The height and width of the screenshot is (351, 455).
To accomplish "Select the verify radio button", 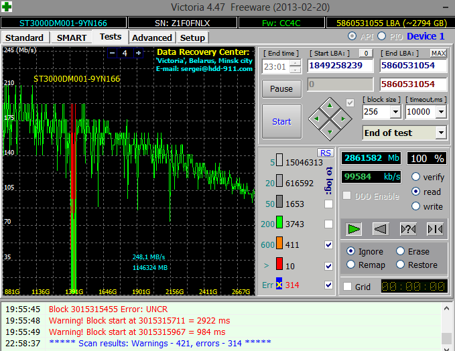I will [416, 177].
